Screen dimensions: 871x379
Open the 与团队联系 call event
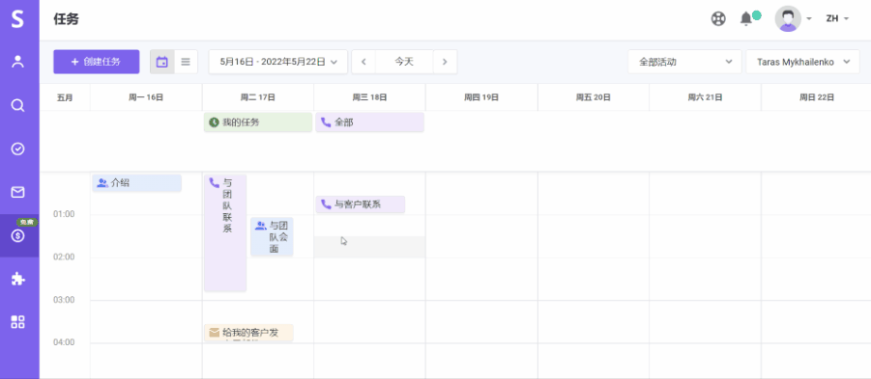pos(225,232)
